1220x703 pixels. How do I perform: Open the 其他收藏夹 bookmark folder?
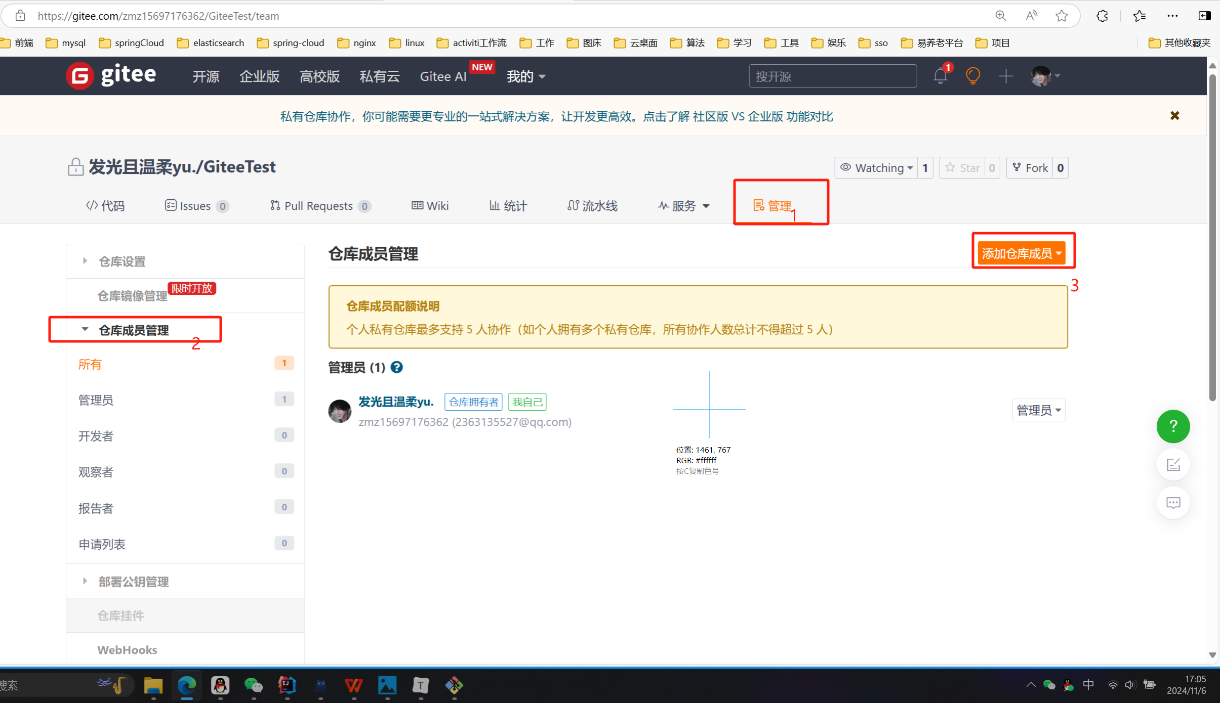coord(1180,43)
